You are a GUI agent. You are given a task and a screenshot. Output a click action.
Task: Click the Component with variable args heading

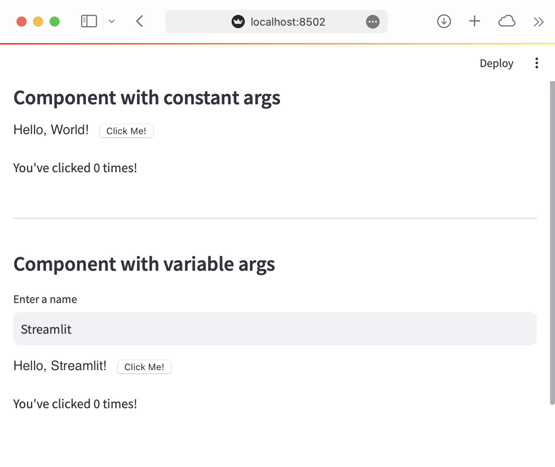click(x=144, y=265)
